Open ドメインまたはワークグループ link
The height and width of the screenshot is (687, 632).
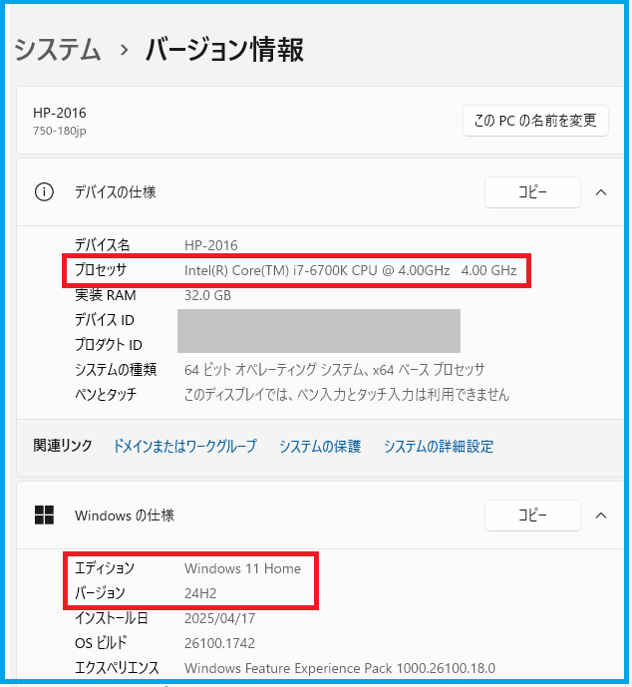[x=184, y=447]
